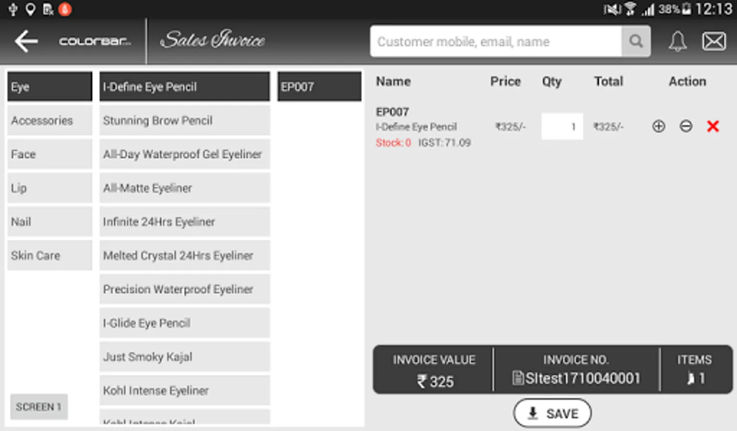Image resolution: width=737 pixels, height=431 pixels.
Task: Choose Melted Crystal 24Hrs Eyeliner
Action: pyautogui.click(x=185, y=256)
